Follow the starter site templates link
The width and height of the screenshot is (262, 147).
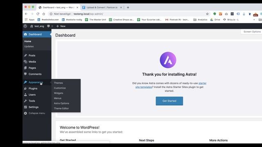click(171, 85)
